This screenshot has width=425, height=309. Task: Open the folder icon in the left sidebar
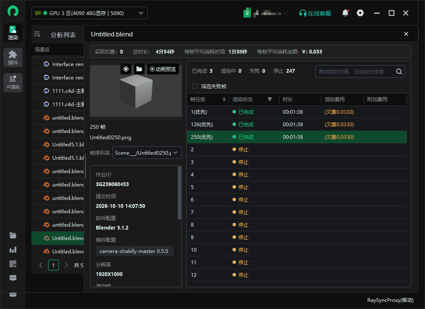(13, 235)
